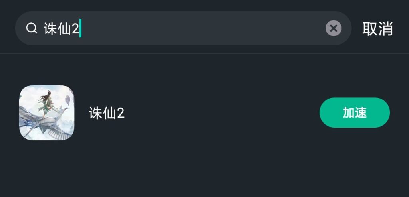Select the 诛仙2 game artwork icon
The image size is (409, 197).
tap(47, 112)
